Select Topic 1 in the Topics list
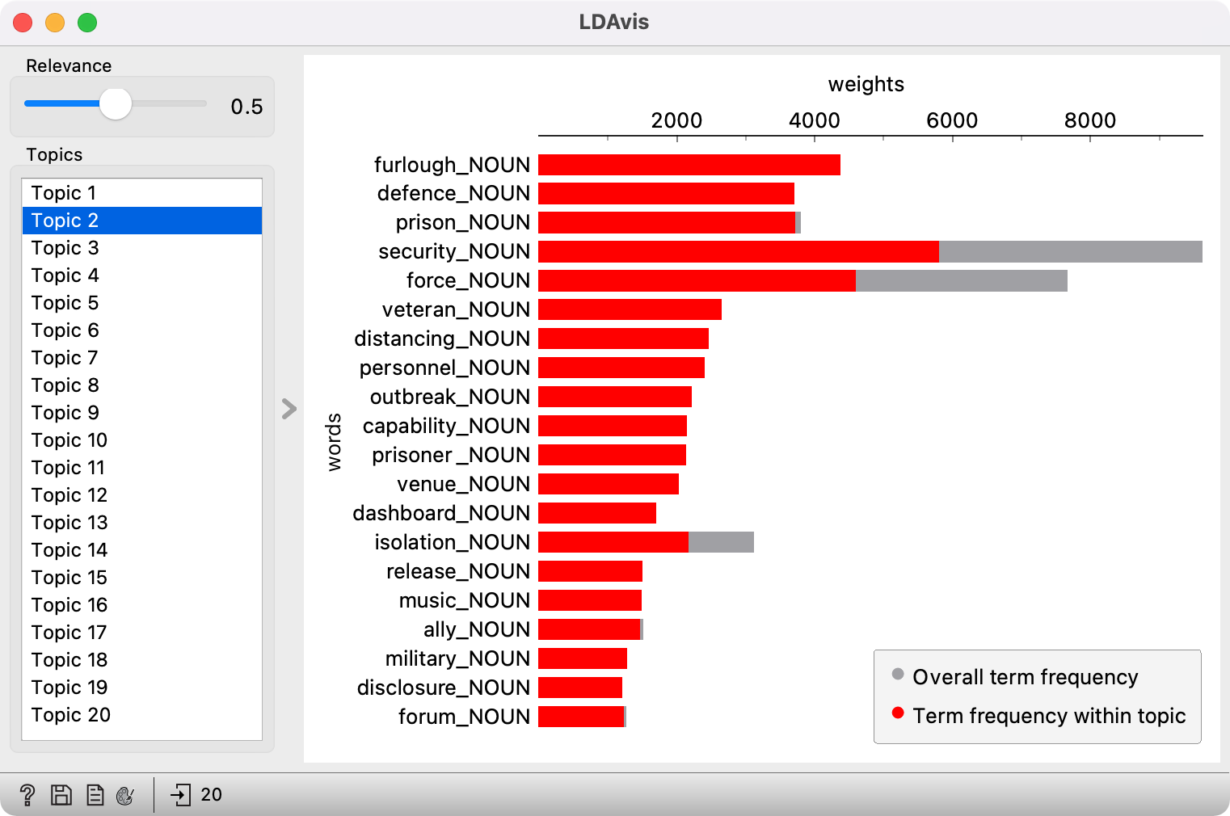1230x816 pixels. click(64, 193)
